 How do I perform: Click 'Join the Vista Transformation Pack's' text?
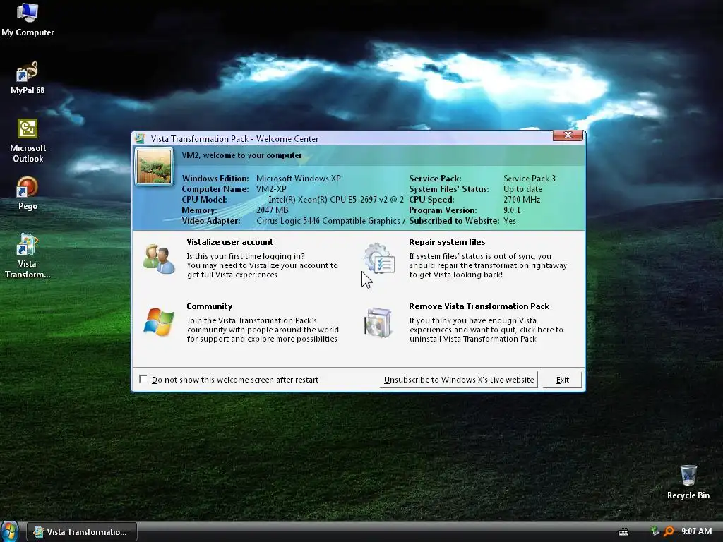click(251, 320)
